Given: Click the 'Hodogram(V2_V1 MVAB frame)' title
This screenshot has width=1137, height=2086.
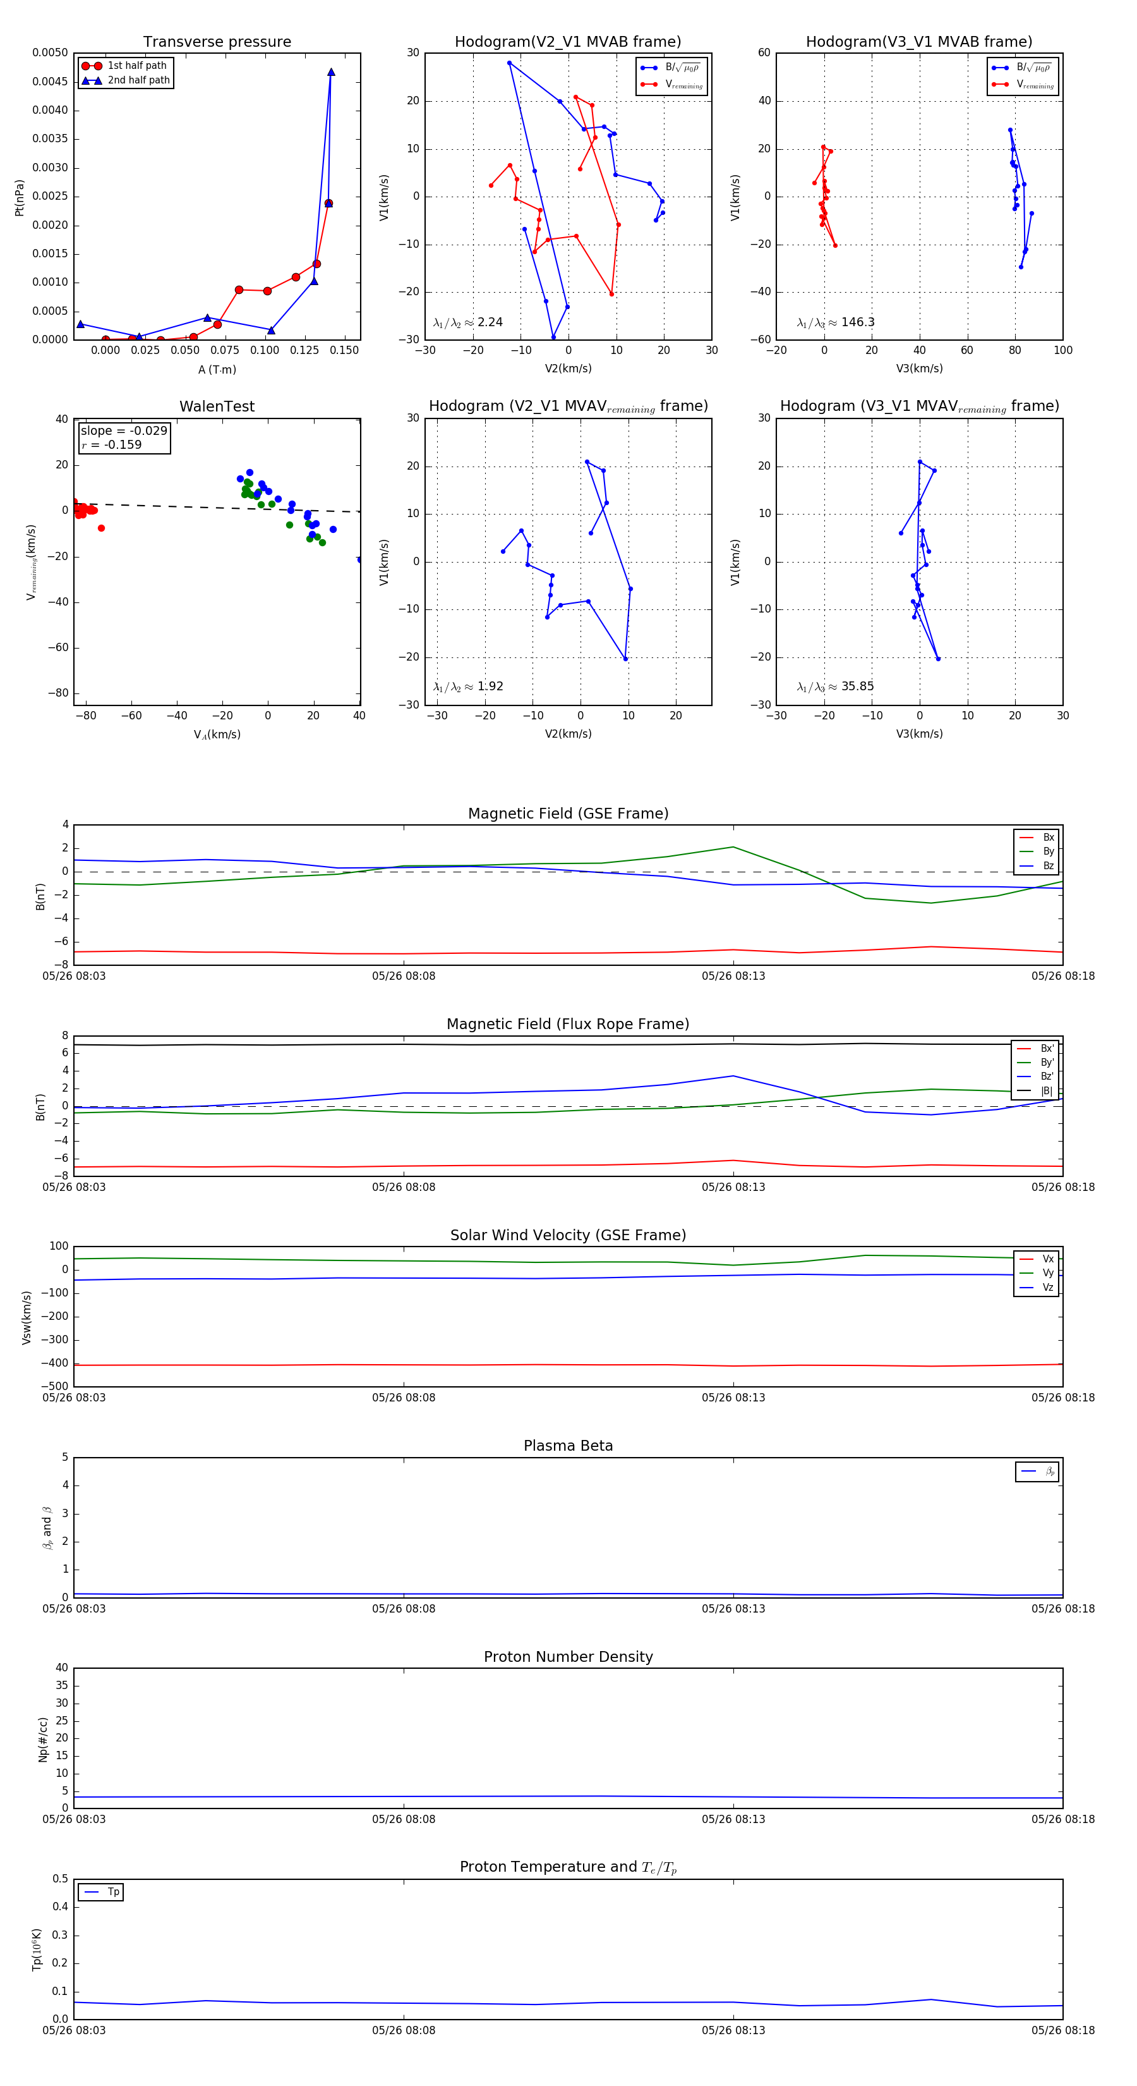Looking at the screenshot, I should point(568,42).
